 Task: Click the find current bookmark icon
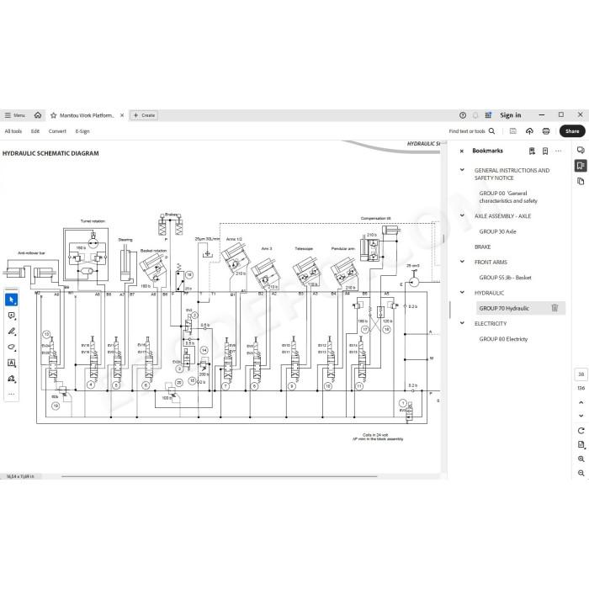(532, 151)
